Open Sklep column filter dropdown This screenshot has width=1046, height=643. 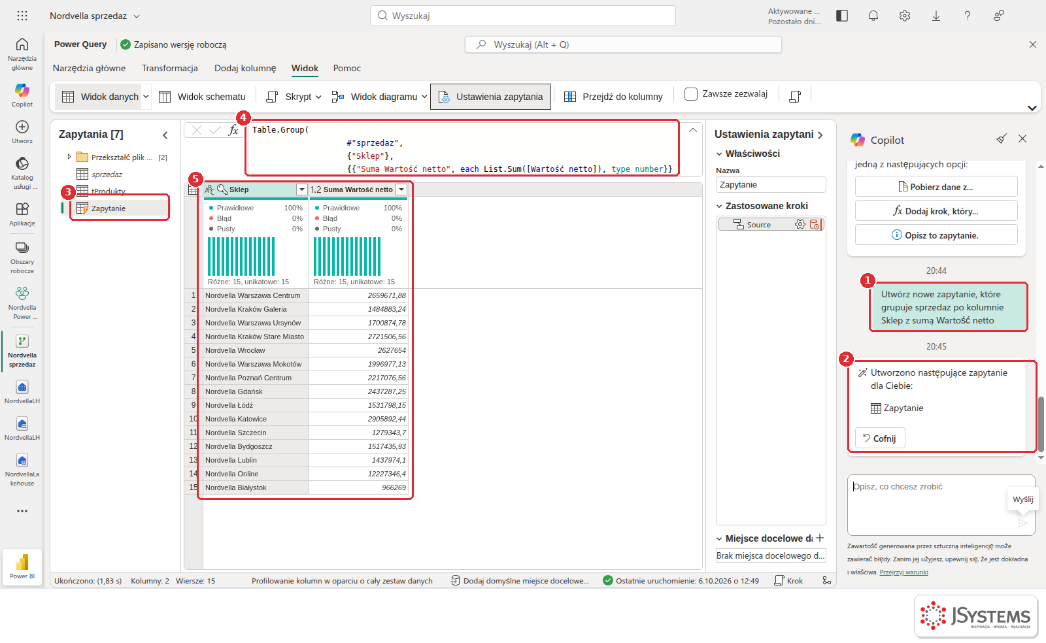(301, 190)
